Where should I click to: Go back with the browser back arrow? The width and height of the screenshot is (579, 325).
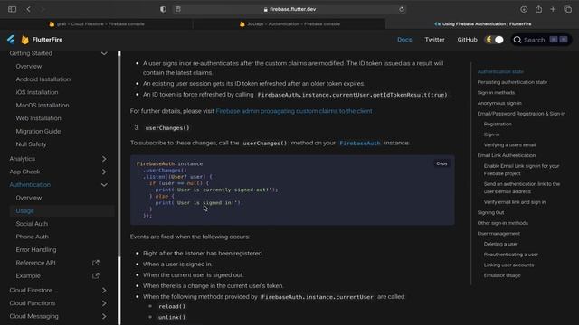click(28, 9)
